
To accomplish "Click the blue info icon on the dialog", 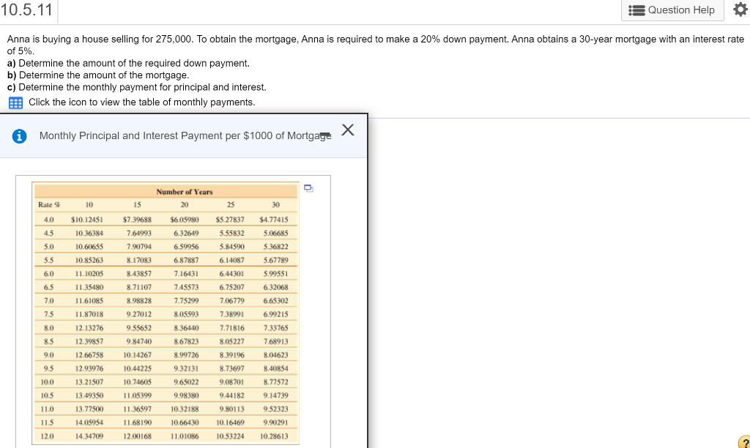I will [18, 135].
